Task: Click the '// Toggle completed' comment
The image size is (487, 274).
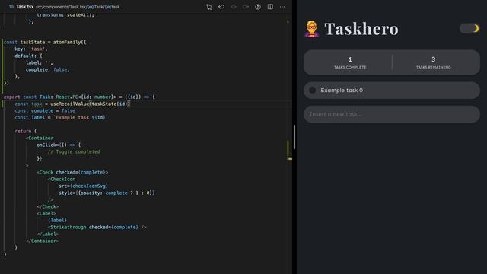Action: coord(74,151)
